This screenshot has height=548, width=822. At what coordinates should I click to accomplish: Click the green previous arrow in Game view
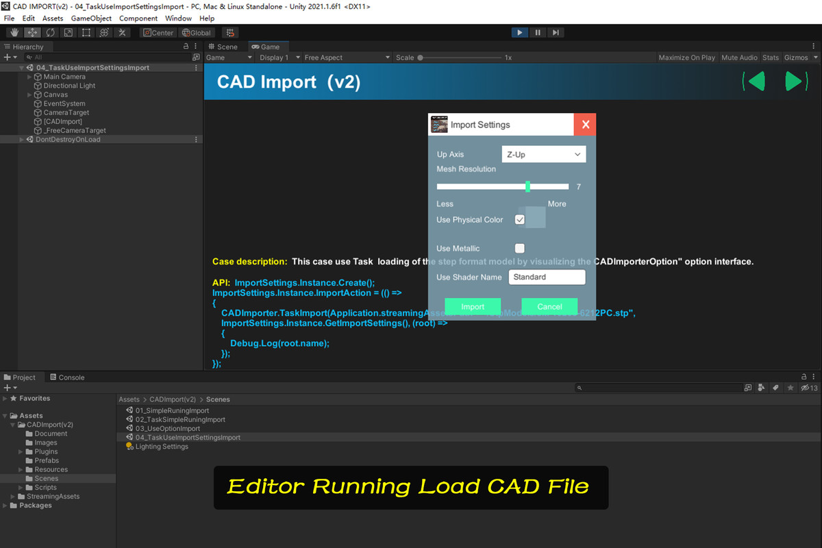[754, 82]
